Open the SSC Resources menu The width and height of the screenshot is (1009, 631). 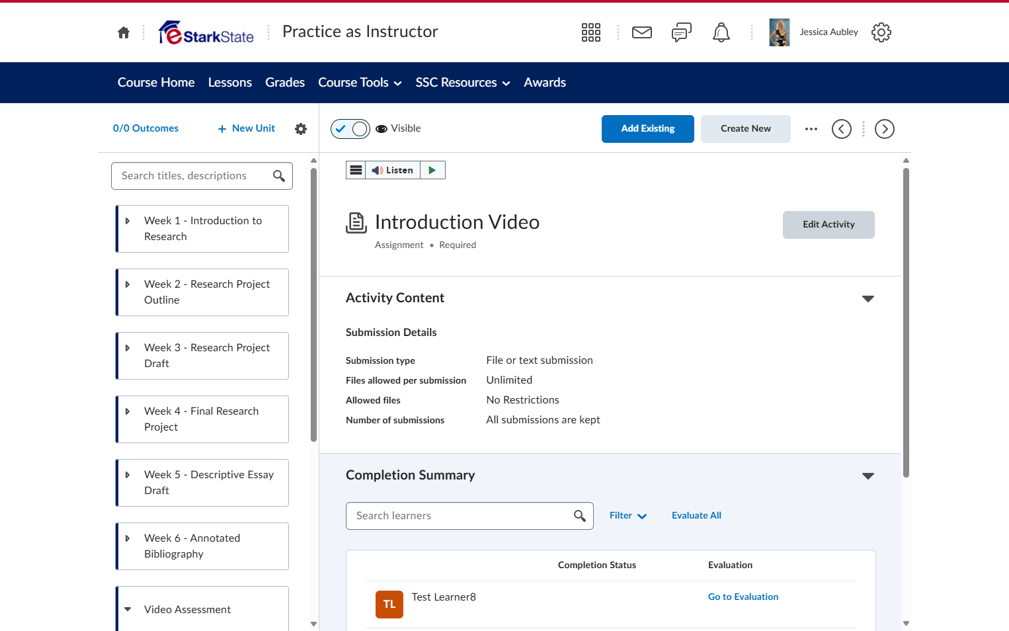coord(463,83)
